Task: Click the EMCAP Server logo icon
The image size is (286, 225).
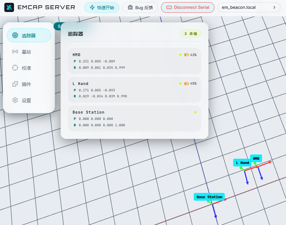Action: tap(9, 7)
